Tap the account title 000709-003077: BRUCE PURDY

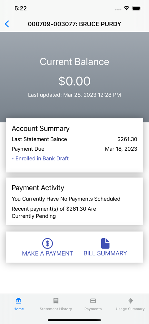(74, 24)
